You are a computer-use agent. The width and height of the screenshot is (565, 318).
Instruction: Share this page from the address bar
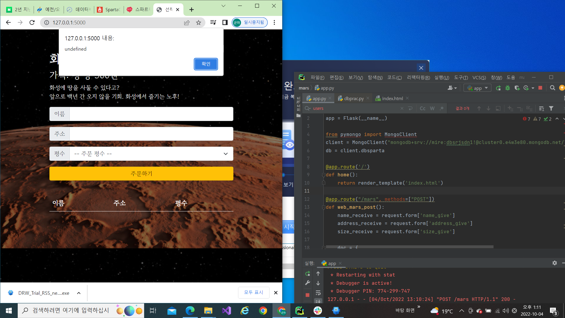[187, 22]
